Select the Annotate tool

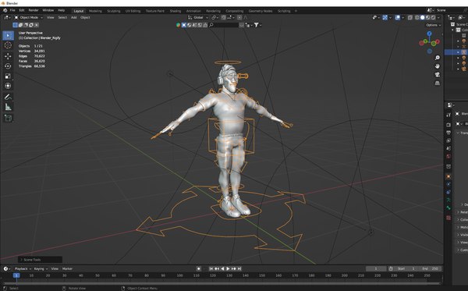click(8, 97)
